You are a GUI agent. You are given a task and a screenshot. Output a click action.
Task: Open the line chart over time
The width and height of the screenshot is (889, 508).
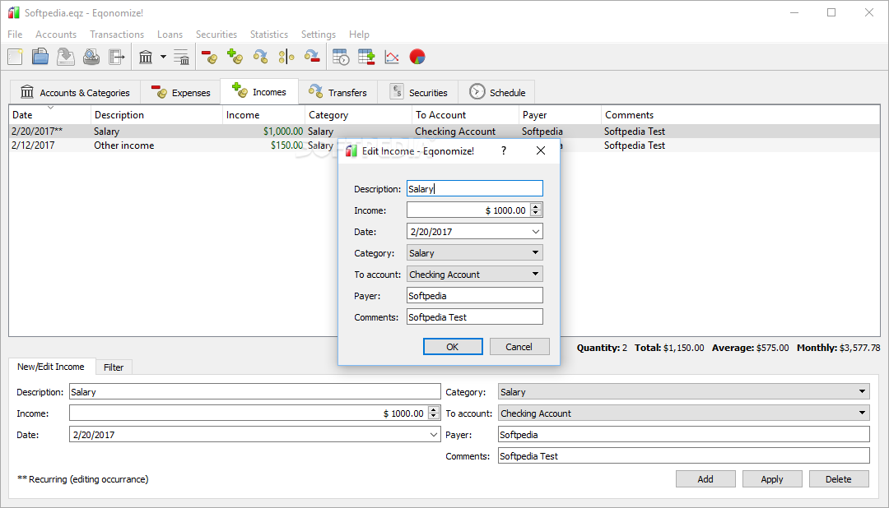pyautogui.click(x=392, y=57)
